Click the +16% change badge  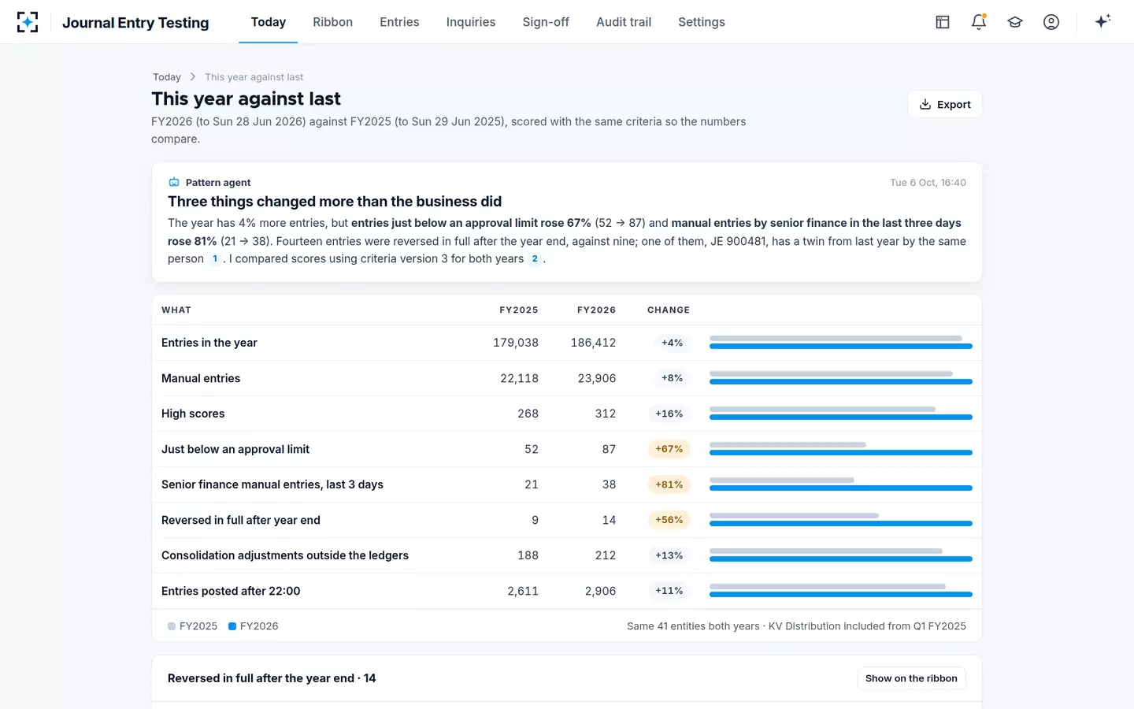[x=669, y=414]
